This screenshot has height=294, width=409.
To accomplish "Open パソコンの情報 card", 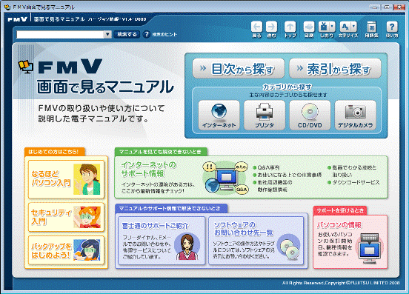I will coord(350,242).
